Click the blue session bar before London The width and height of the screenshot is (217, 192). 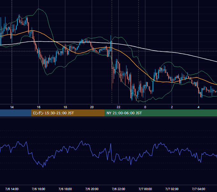(16, 113)
